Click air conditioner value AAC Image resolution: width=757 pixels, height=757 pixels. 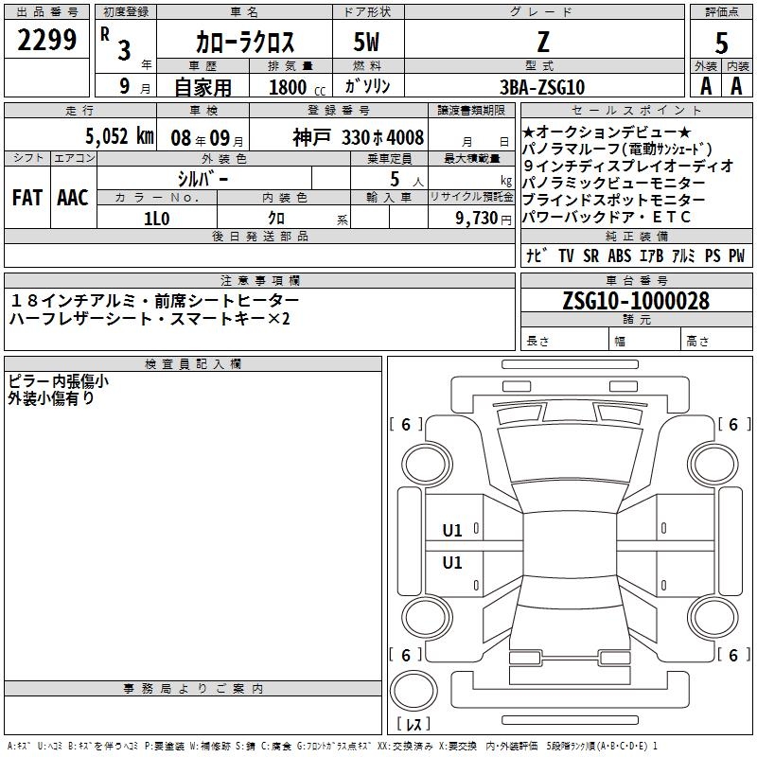[x=73, y=198]
